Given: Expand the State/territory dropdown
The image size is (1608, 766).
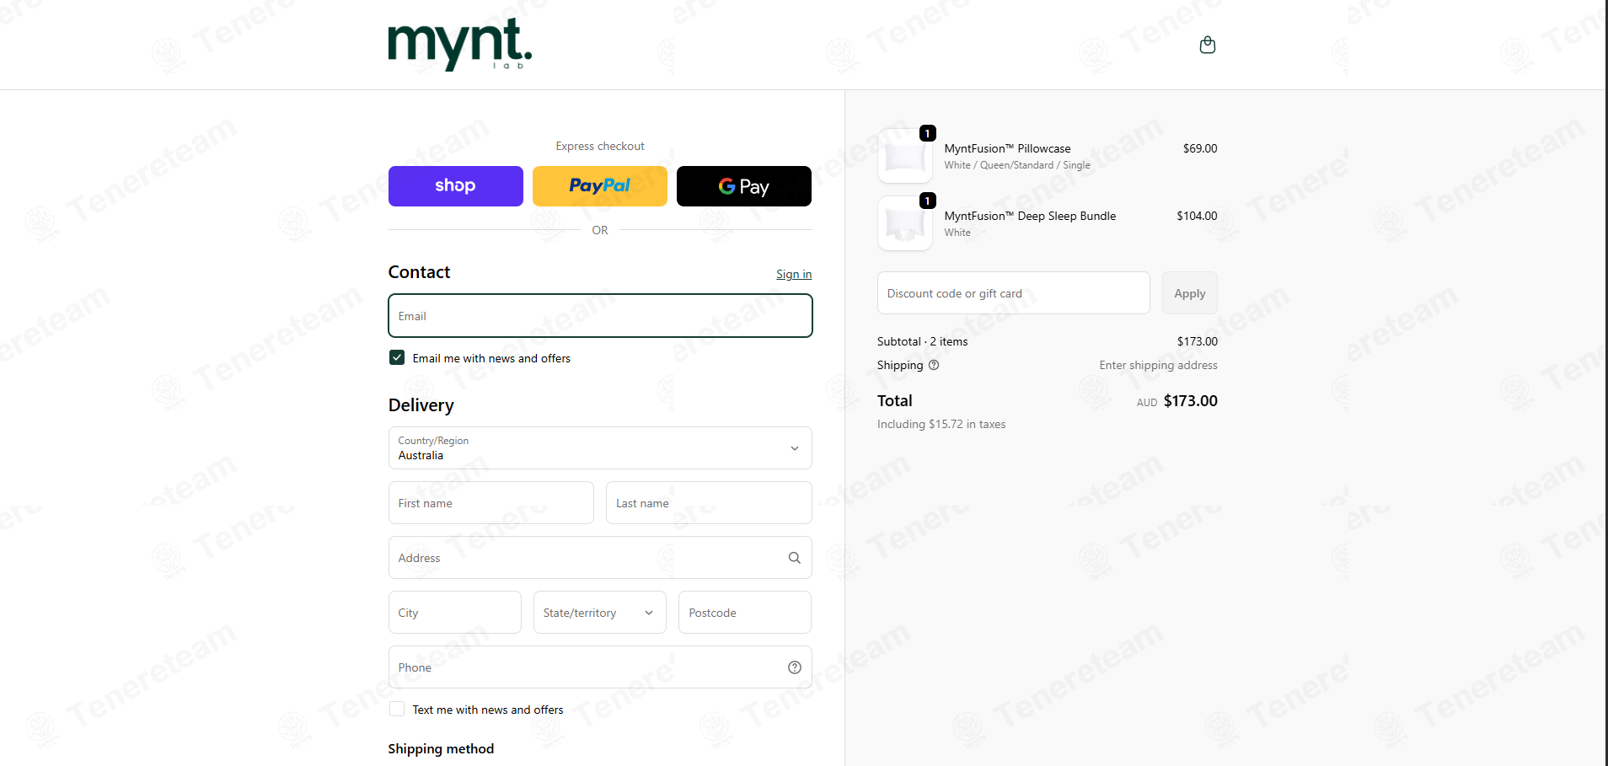Looking at the screenshot, I should [600, 613].
